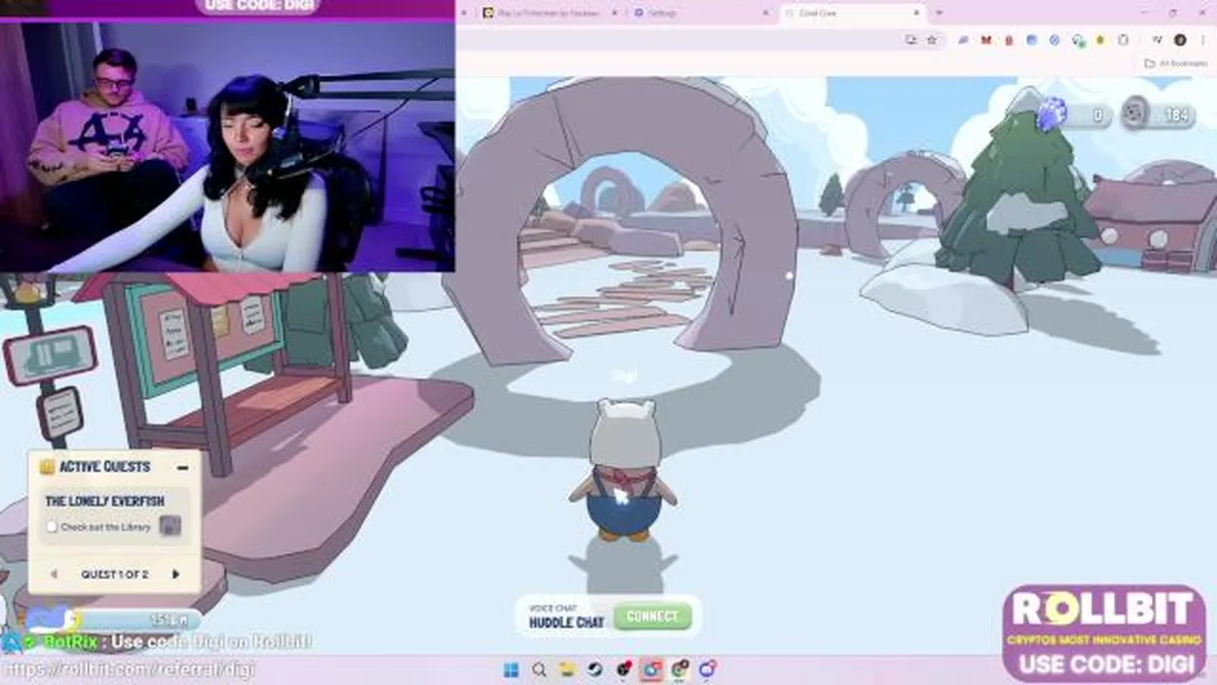Screen dimensions: 1217x685
Task: Open the red M browser extension
Action: pyautogui.click(x=986, y=40)
